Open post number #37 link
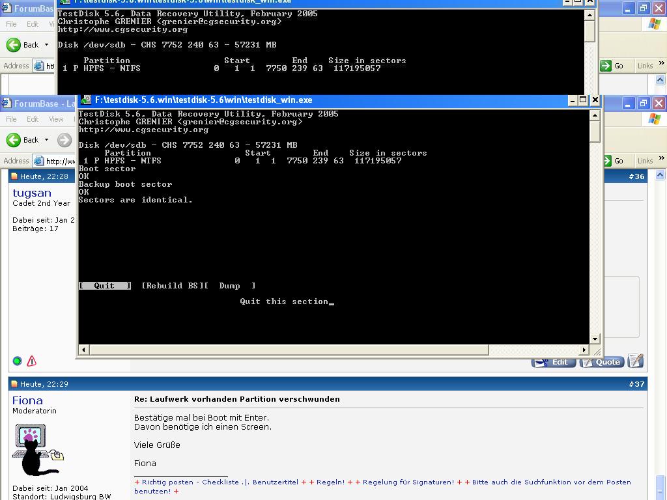 click(636, 384)
